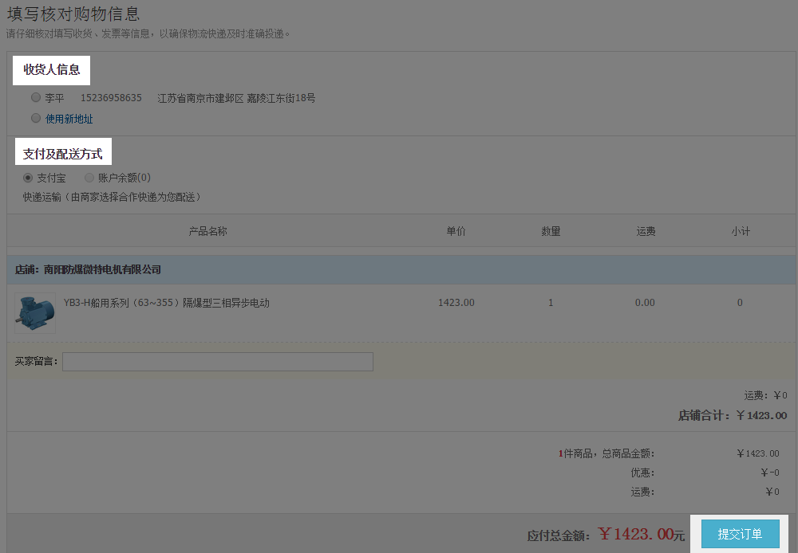
Task: Select 支付宝 as the payment method
Action: 29,178
